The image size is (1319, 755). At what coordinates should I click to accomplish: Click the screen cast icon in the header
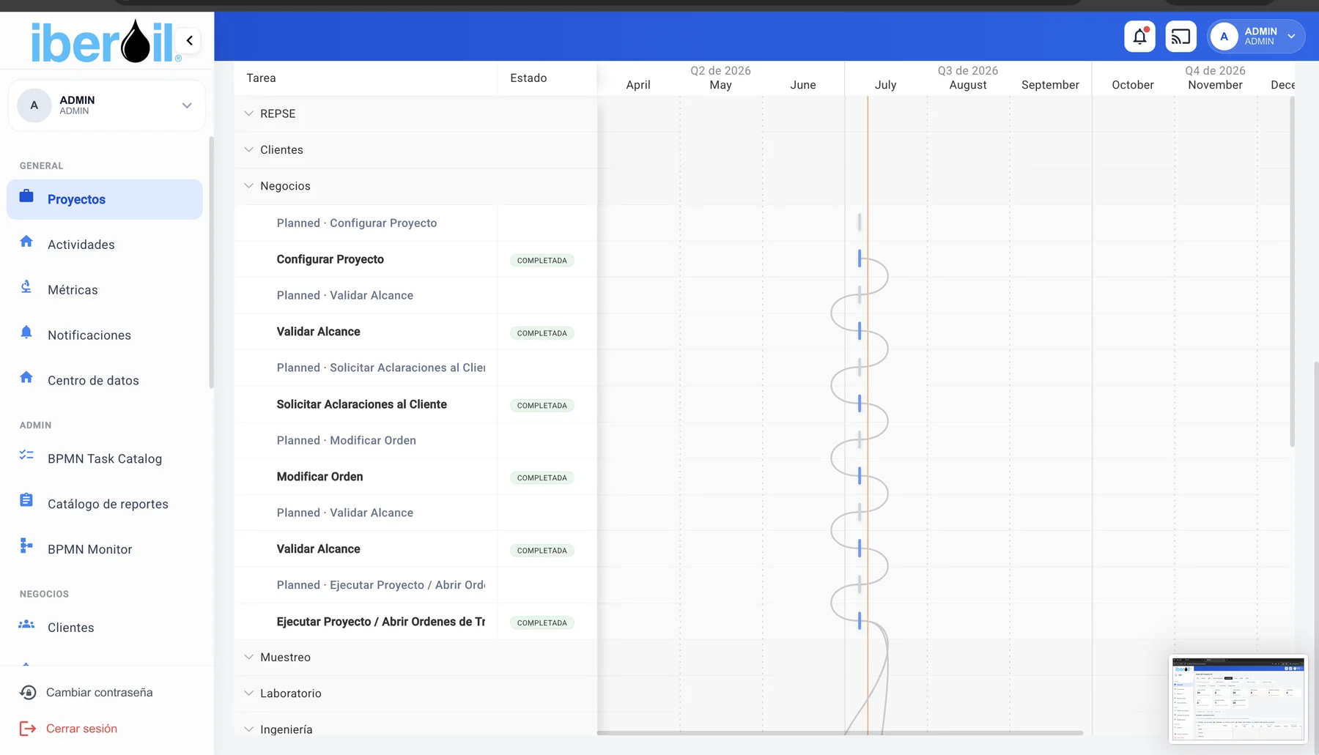1181,37
